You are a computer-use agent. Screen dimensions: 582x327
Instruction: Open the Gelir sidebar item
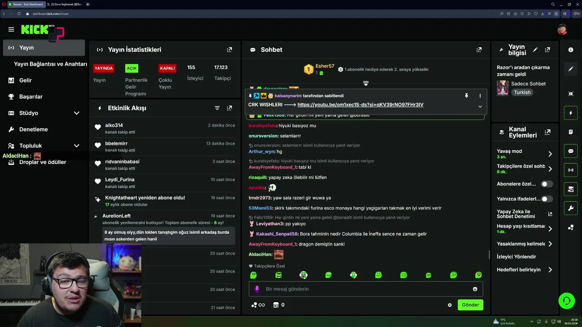[x=44, y=80]
